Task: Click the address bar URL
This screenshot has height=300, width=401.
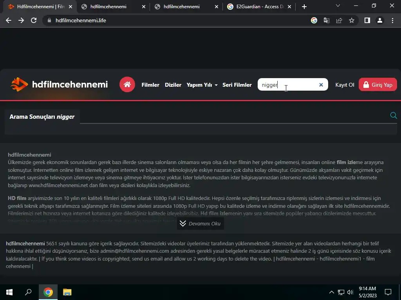Action: coord(81,20)
